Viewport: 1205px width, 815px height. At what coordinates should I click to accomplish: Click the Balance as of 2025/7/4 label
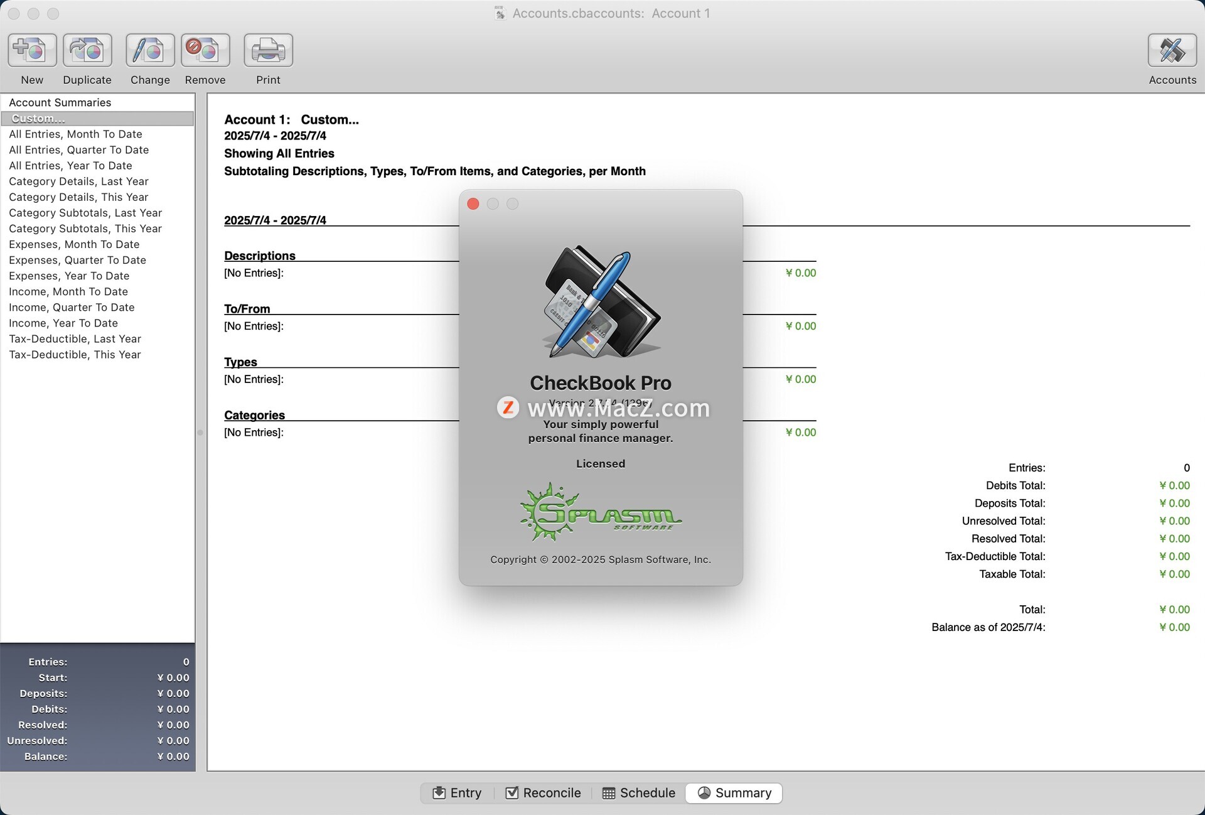(988, 627)
